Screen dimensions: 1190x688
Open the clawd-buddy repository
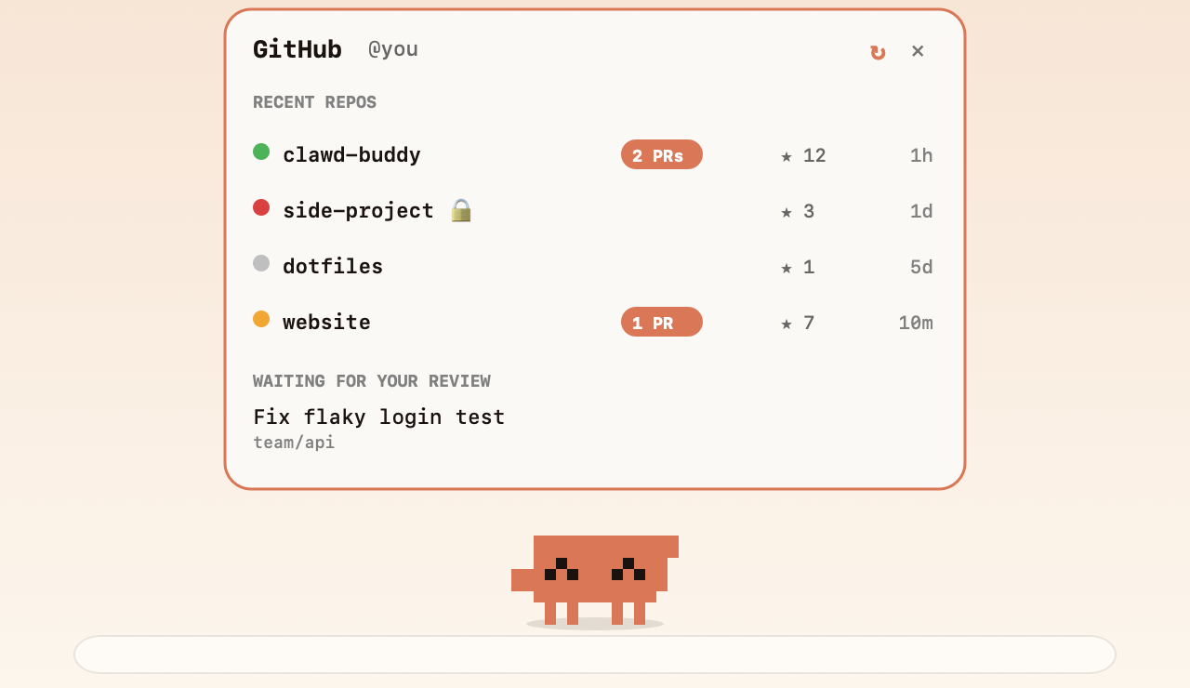click(x=351, y=155)
